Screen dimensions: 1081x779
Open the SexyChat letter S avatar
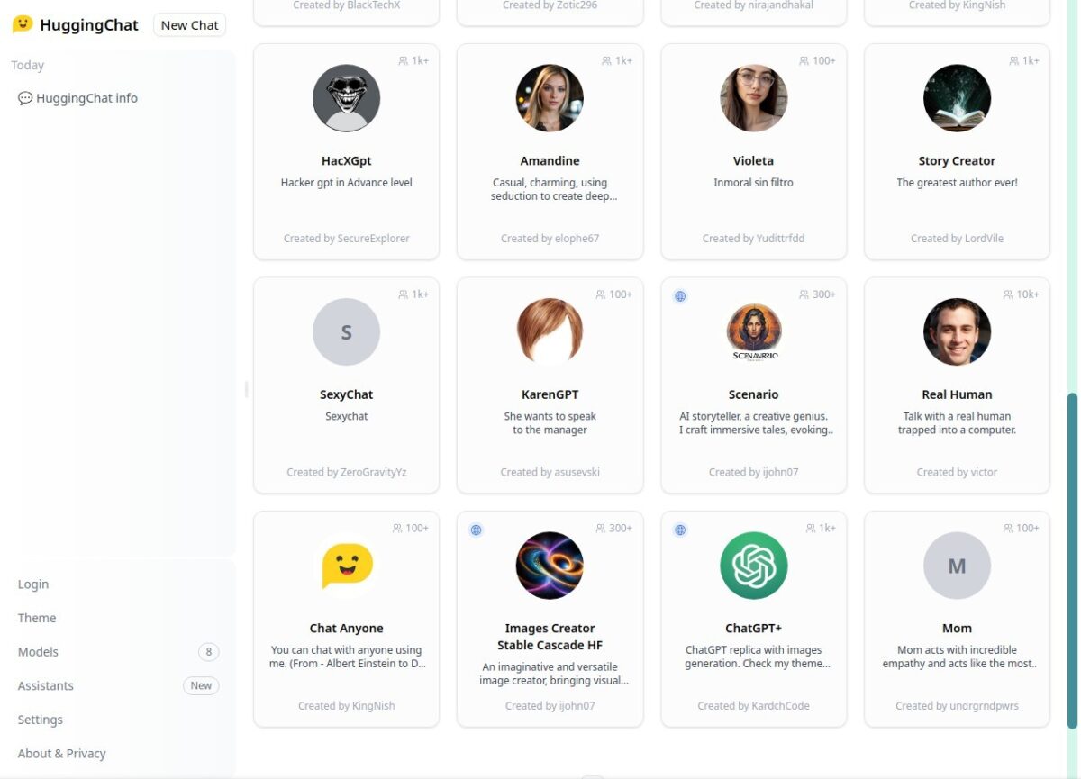pos(346,332)
